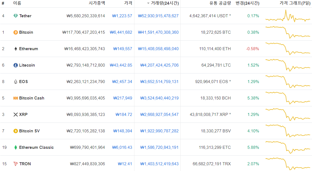Click Bitcoin Cash volume ₩3,524,640,440,219
The image size is (312, 171).
point(159,98)
